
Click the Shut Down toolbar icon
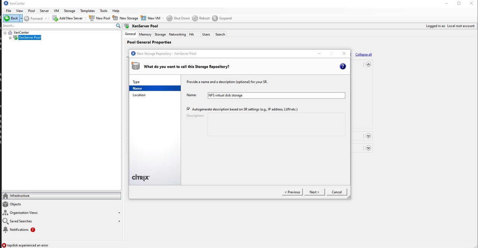point(170,18)
